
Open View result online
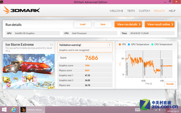coord(160,24)
